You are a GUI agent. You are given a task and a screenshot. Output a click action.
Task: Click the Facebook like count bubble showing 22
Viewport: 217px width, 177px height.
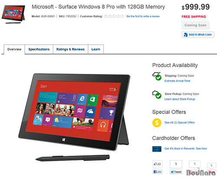[x=158, y=164]
